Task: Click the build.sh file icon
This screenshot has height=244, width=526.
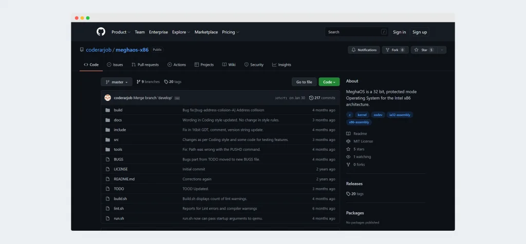Action: (x=108, y=199)
